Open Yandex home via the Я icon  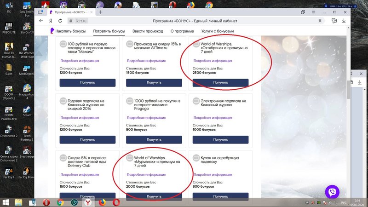pyautogui.click(x=51, y=21)
